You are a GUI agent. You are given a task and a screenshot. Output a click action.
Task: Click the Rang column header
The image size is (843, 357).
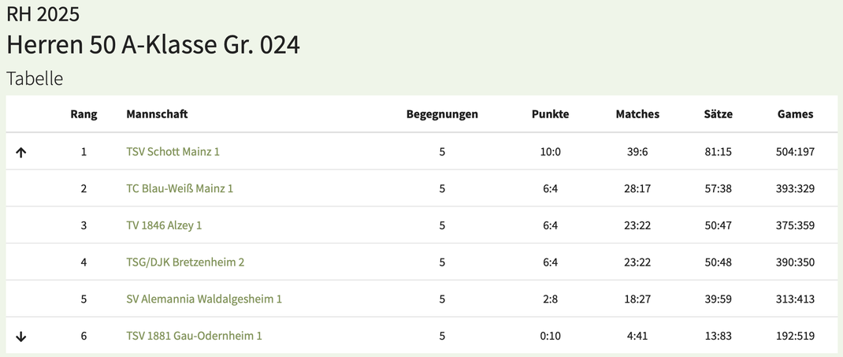84,114
